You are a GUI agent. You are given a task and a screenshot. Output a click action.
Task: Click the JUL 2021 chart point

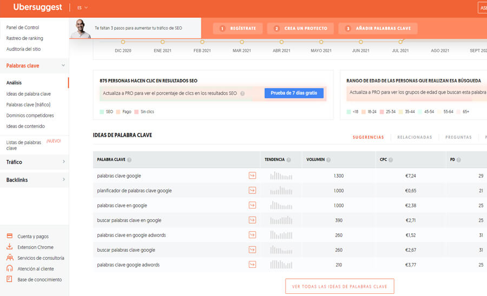pos(400,42)
